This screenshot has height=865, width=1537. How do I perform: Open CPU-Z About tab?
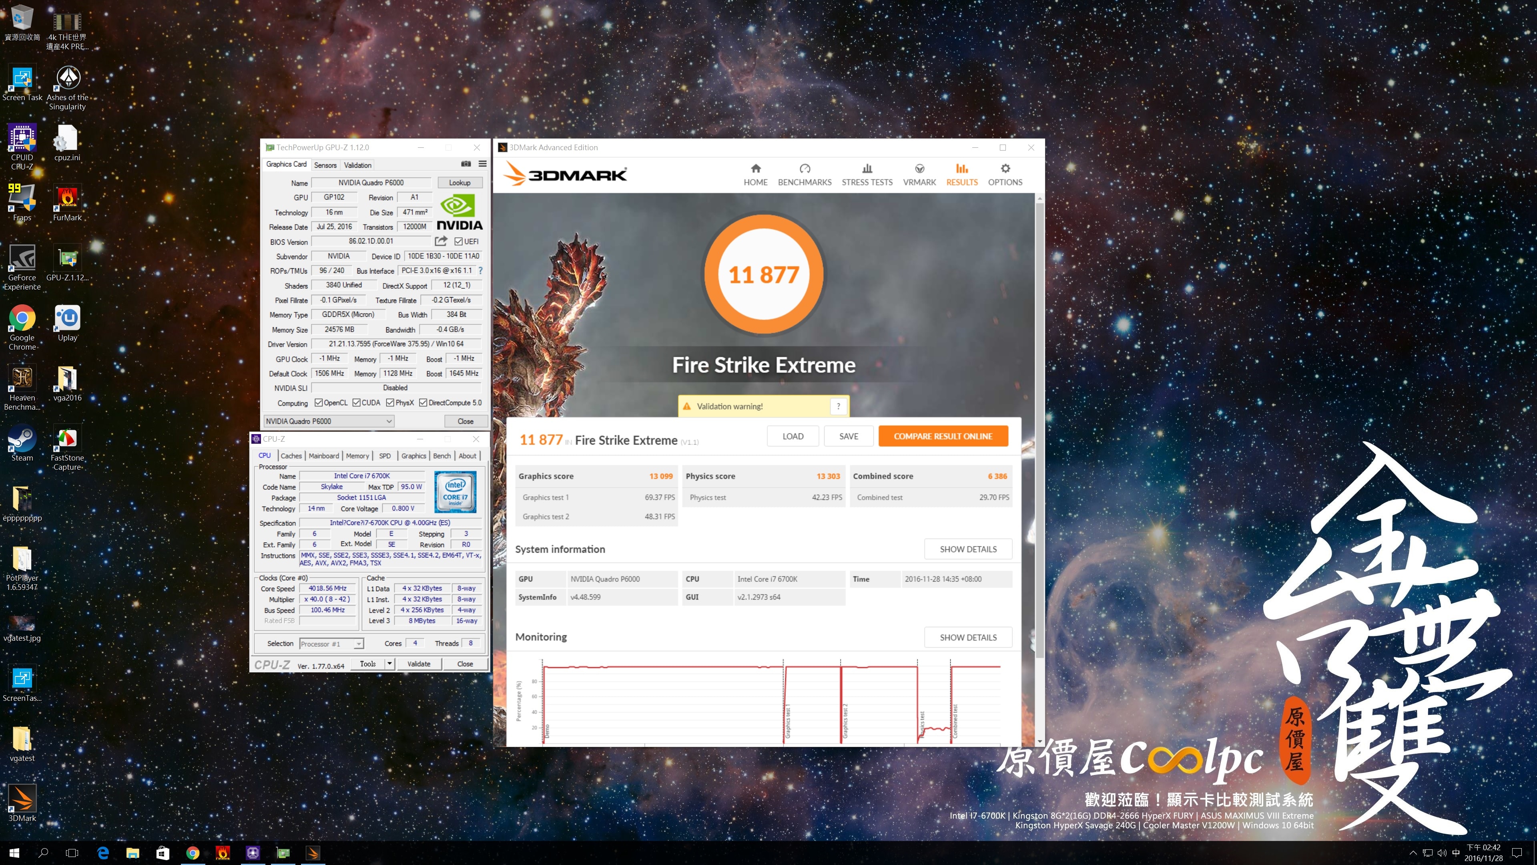click(x=467, y=455)
